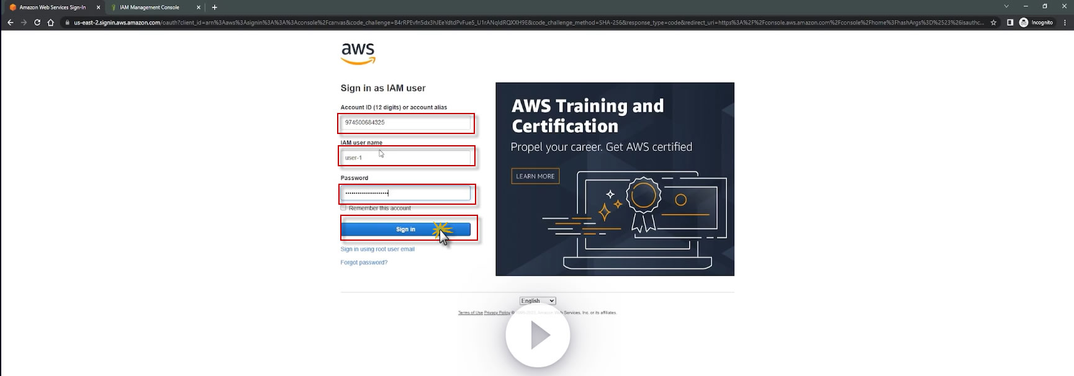The image size is (1074, 376).
Task: Open the Forgot password? link
Action: tap(364, 262)
